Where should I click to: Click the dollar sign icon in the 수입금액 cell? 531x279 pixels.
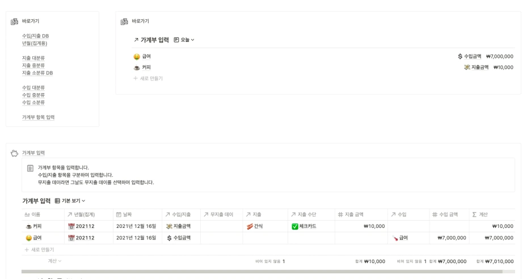pos(169,238)
